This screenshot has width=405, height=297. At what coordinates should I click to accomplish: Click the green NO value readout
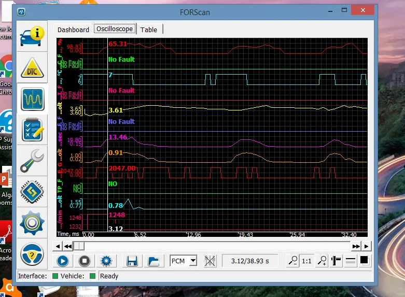point(113,183)
